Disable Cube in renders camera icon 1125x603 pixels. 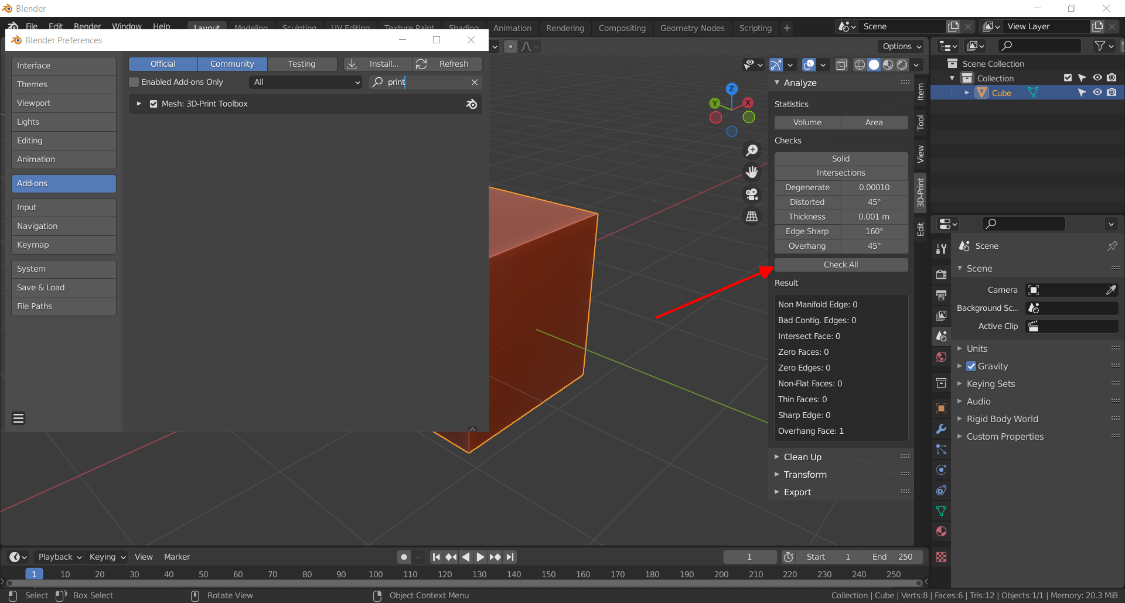[1112, 92]
